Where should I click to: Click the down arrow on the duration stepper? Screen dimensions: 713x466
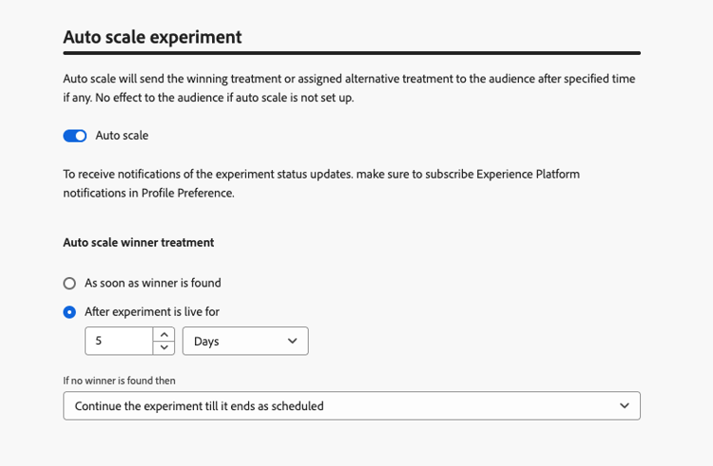point(165,347)
